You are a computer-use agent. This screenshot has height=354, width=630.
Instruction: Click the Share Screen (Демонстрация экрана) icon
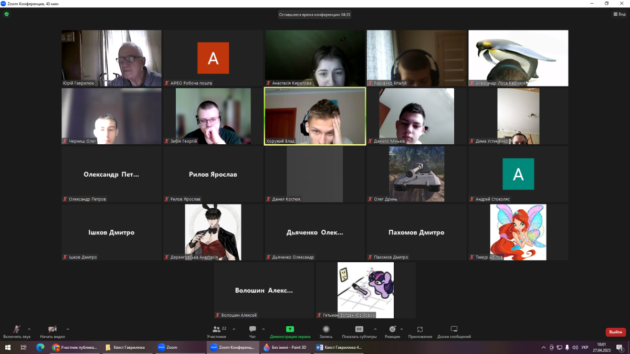click(x=290, y=329)
